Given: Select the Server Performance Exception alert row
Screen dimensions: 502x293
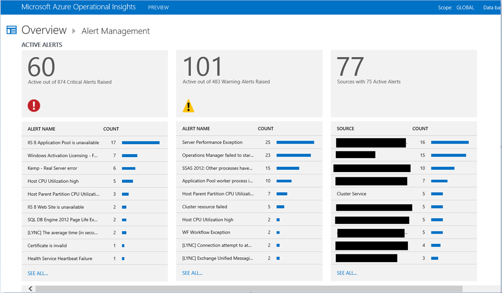Looking at the screenshot, I should [212, 143].
